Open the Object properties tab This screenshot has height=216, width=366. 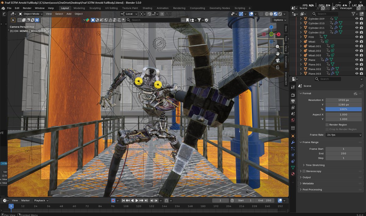point(293,136)
